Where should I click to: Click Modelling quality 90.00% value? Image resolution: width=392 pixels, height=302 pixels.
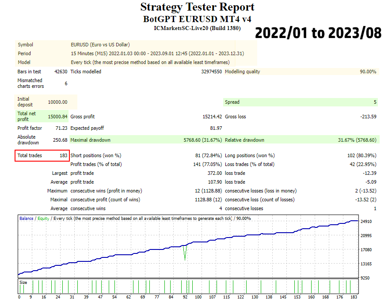(368, 72)
